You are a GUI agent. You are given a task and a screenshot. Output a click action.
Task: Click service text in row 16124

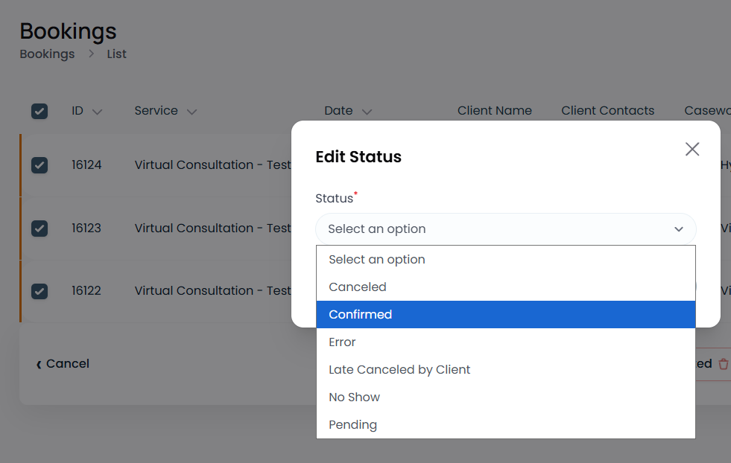pos(212,165)
